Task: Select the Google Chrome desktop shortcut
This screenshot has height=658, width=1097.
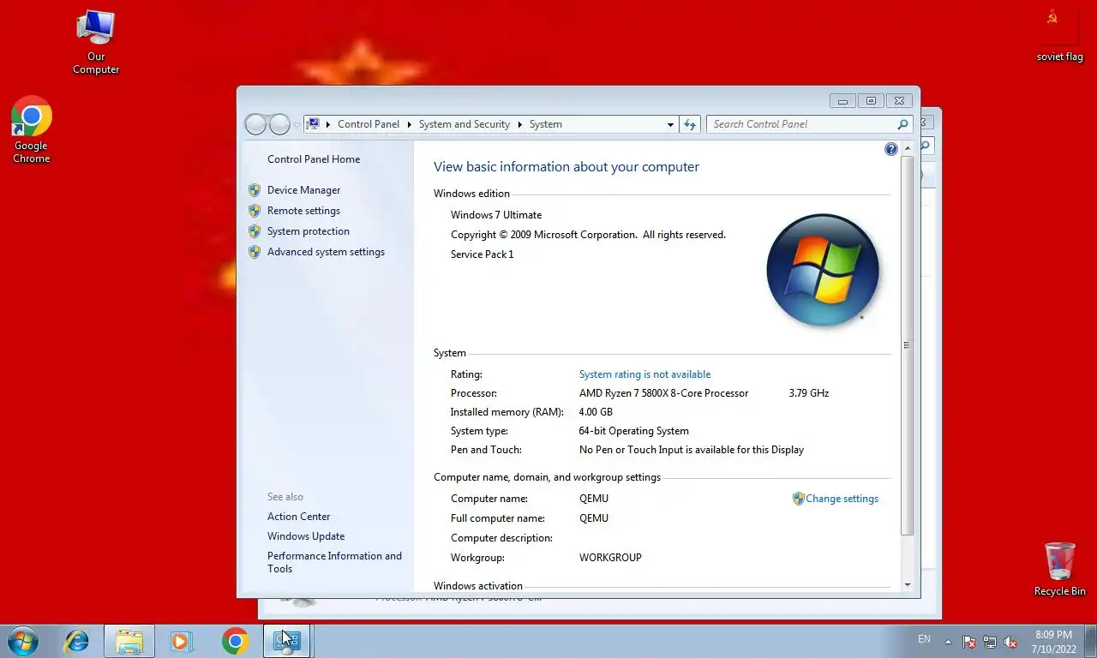Action: [x=32, y=130]
